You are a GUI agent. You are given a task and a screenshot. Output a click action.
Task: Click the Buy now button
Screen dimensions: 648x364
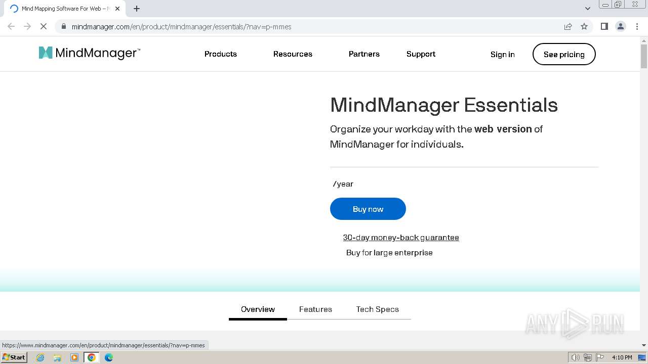coord(368,209)
